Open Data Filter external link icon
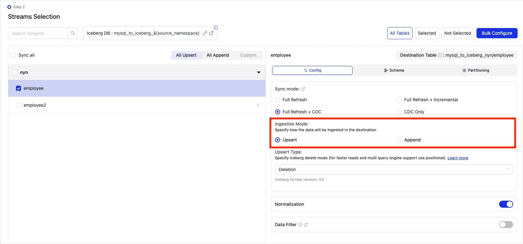Image resolution: width=523 pixels, height=244 pixels. (306, 225)
